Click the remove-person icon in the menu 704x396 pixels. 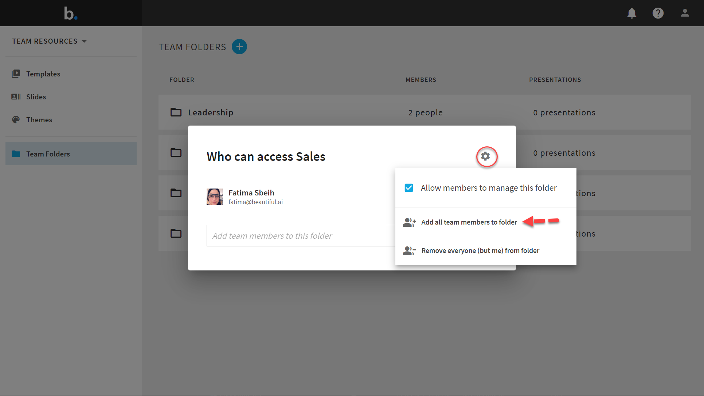click(x=409, y=250)
